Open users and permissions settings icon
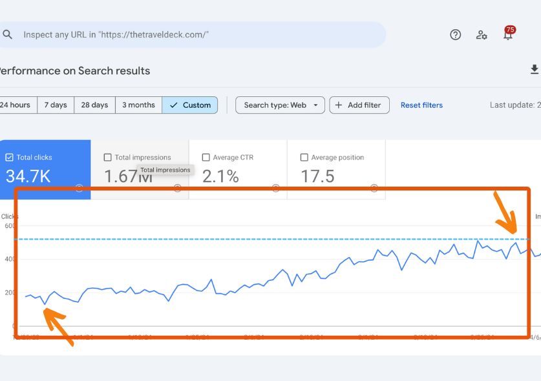Screen dimensions: 541x381 click(482, 35)
